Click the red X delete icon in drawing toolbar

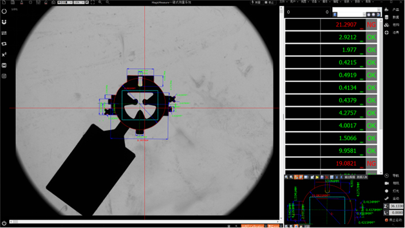click(327, 177)
